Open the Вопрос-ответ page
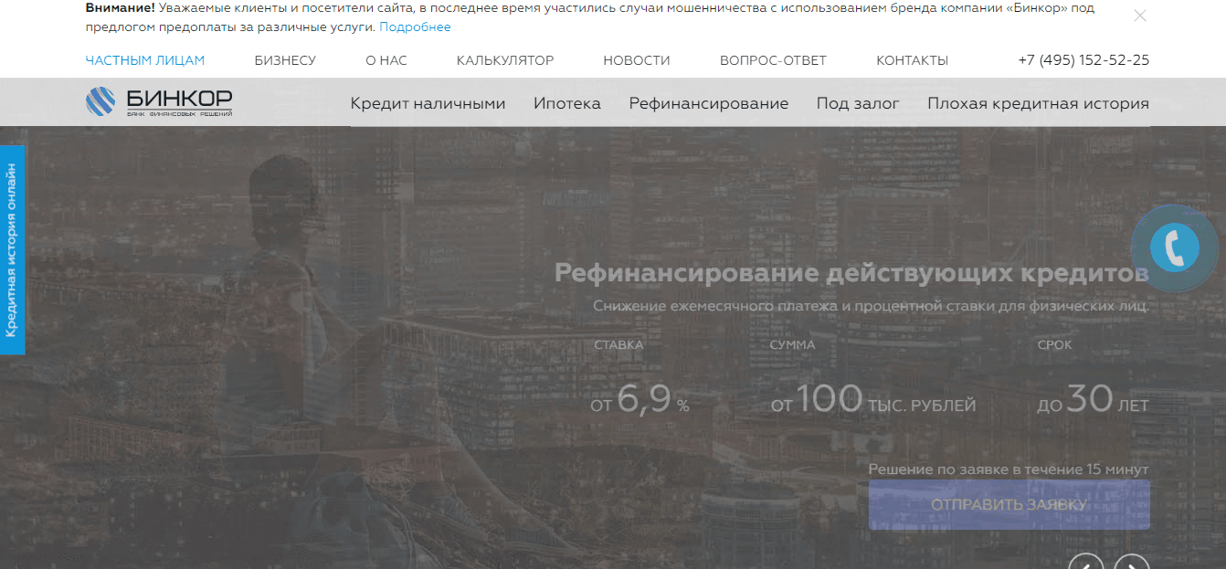Screen dimensions: 1226x569 (x=773, y=60)
